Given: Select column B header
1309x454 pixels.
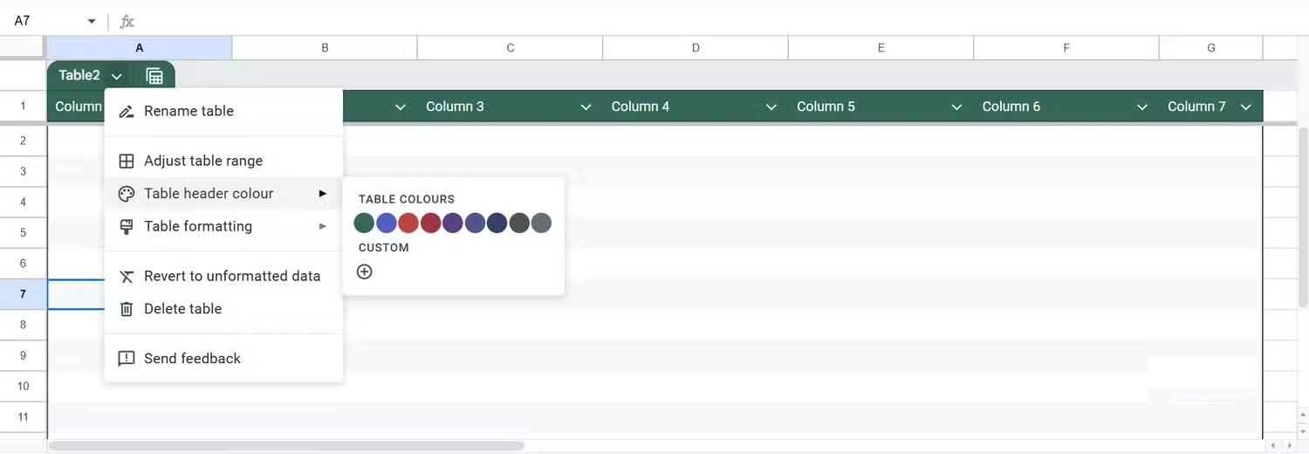Looking at the screenshot, I should pyautogui.click(x=325, y=48).
